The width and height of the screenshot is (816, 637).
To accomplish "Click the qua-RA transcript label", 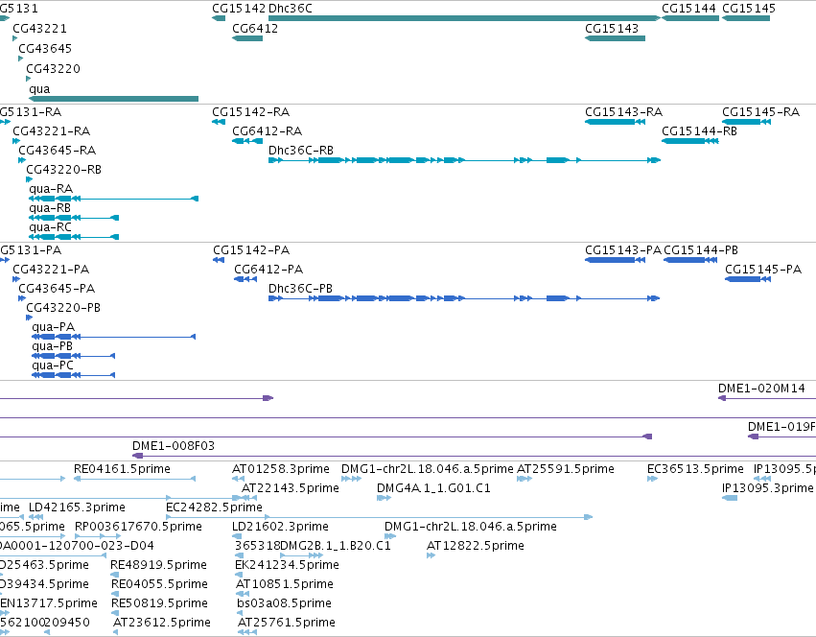I will [x=51, y=189].
